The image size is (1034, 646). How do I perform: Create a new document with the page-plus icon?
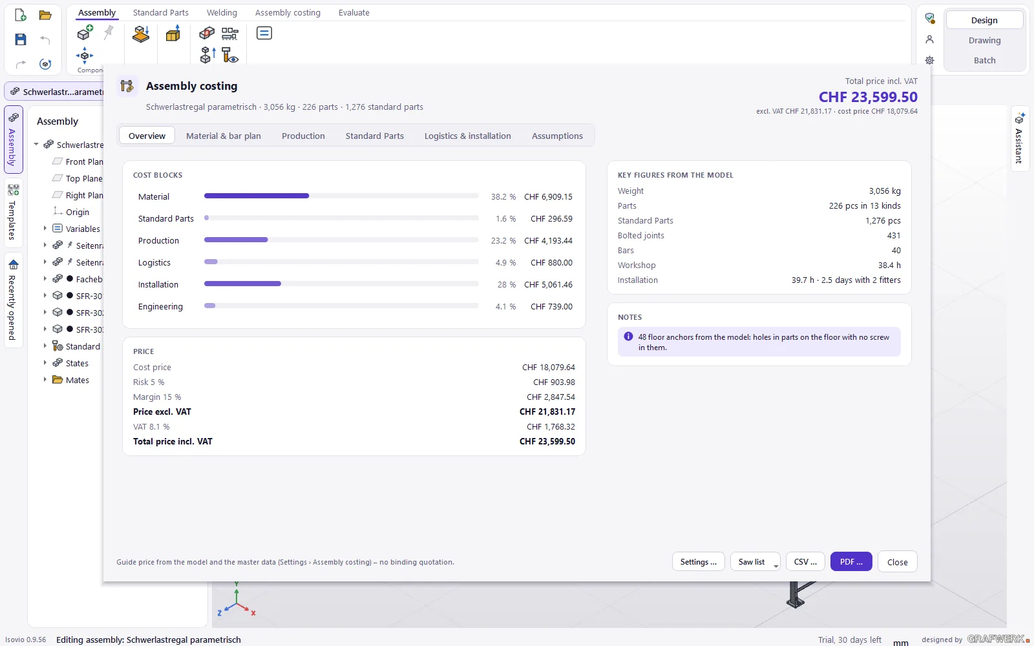(x=21, y=16)
